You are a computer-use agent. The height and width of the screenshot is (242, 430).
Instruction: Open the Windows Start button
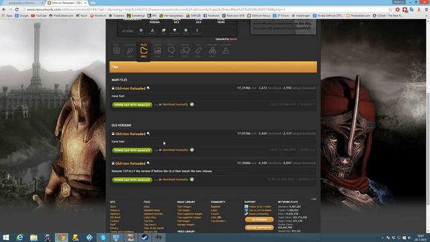click(6, 237)
